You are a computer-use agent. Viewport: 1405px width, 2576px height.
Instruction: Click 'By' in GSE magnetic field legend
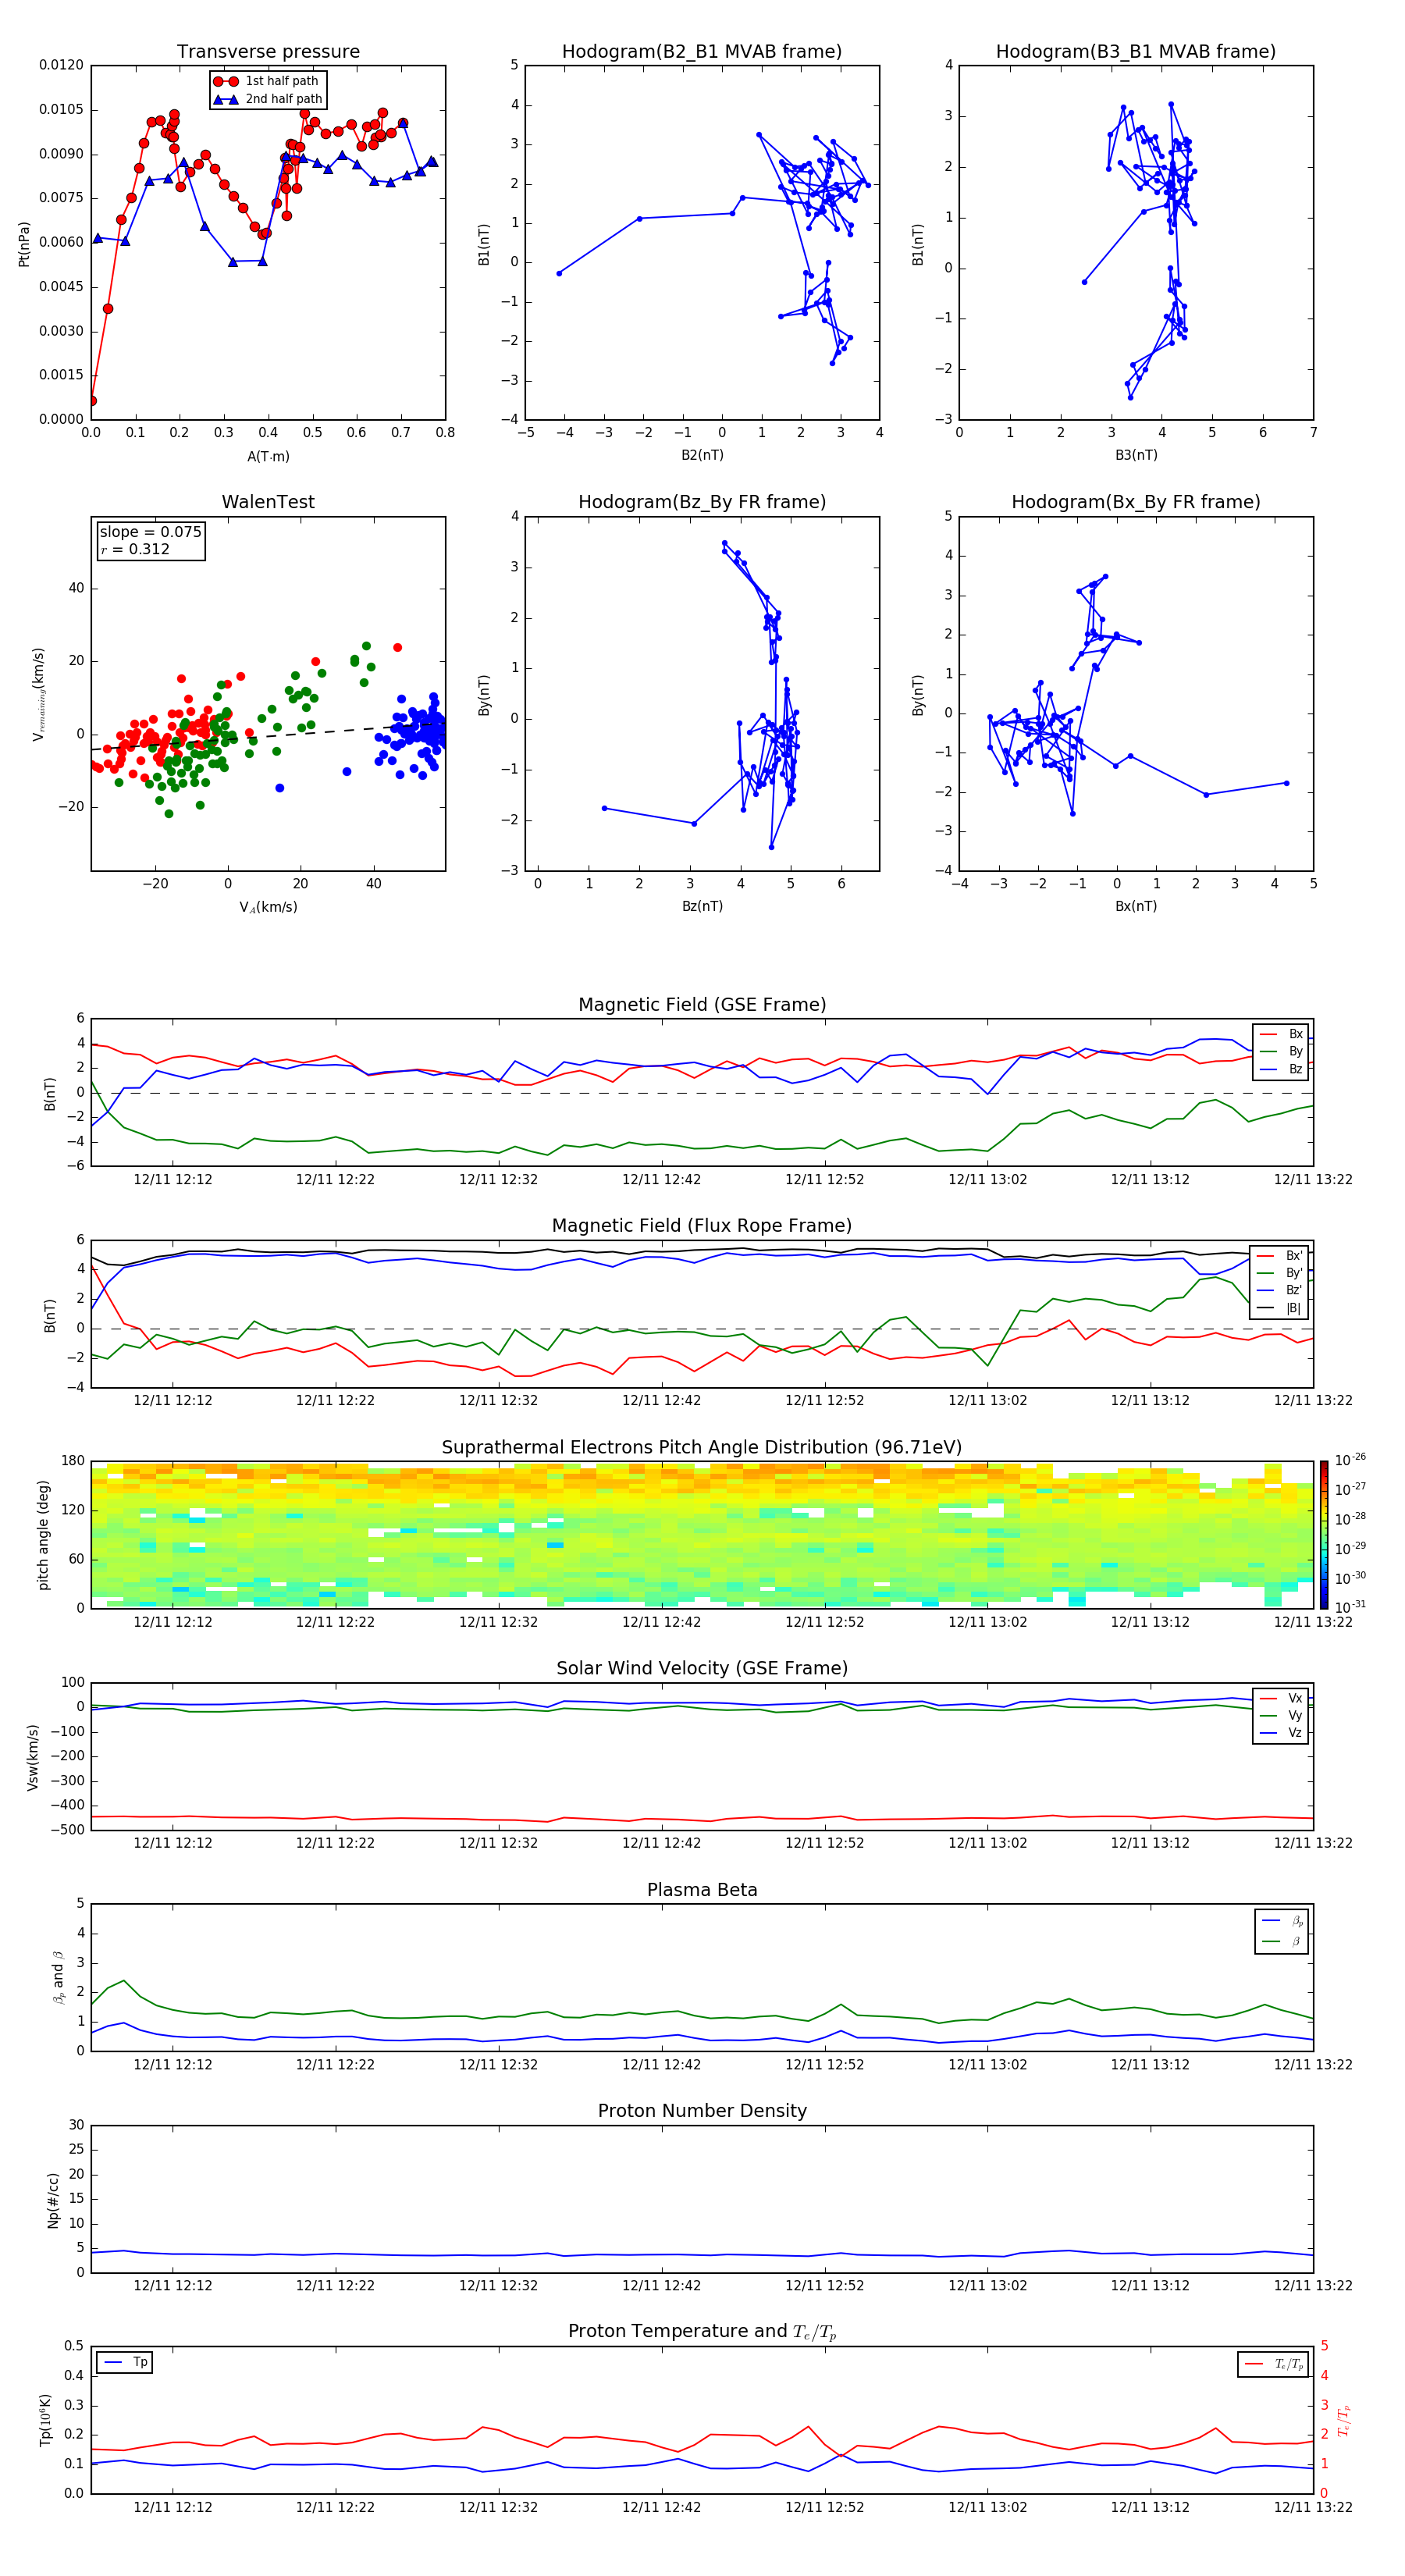click(1295, 1052)
